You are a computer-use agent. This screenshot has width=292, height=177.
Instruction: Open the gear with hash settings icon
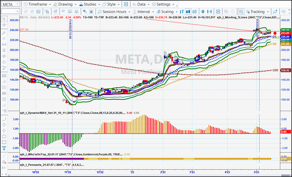click(85, 12)
